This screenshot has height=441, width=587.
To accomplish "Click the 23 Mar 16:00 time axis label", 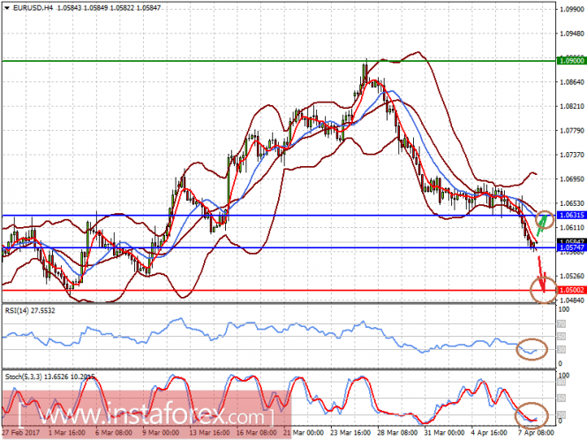I will point(350,432).
